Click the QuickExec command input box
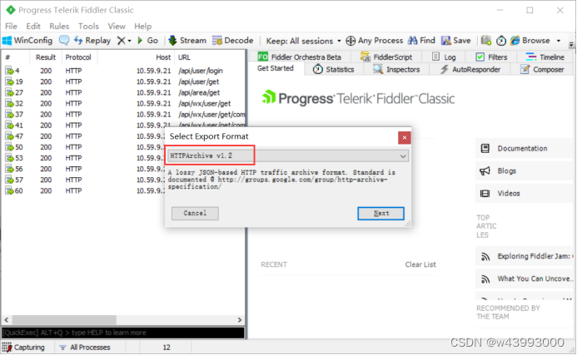 click(x=123, y=333)
